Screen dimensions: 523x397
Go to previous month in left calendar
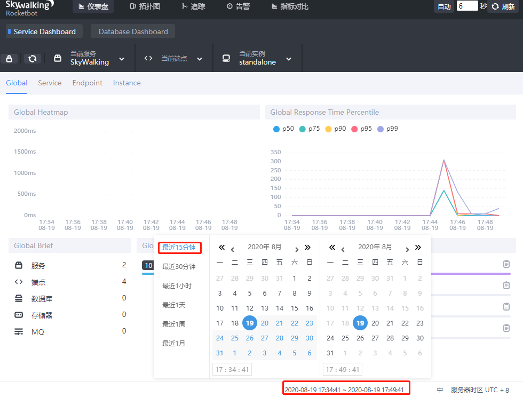[233, 249]
